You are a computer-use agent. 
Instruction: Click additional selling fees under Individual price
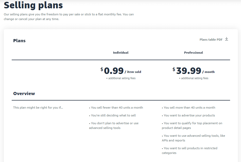click(x=121, y=78)
